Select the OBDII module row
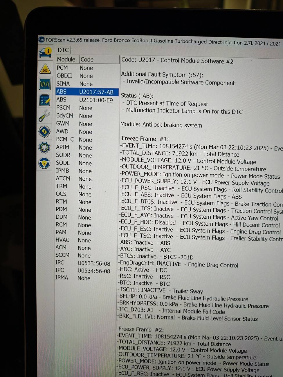This screenshot has width=283, height=377. point(87,76)
